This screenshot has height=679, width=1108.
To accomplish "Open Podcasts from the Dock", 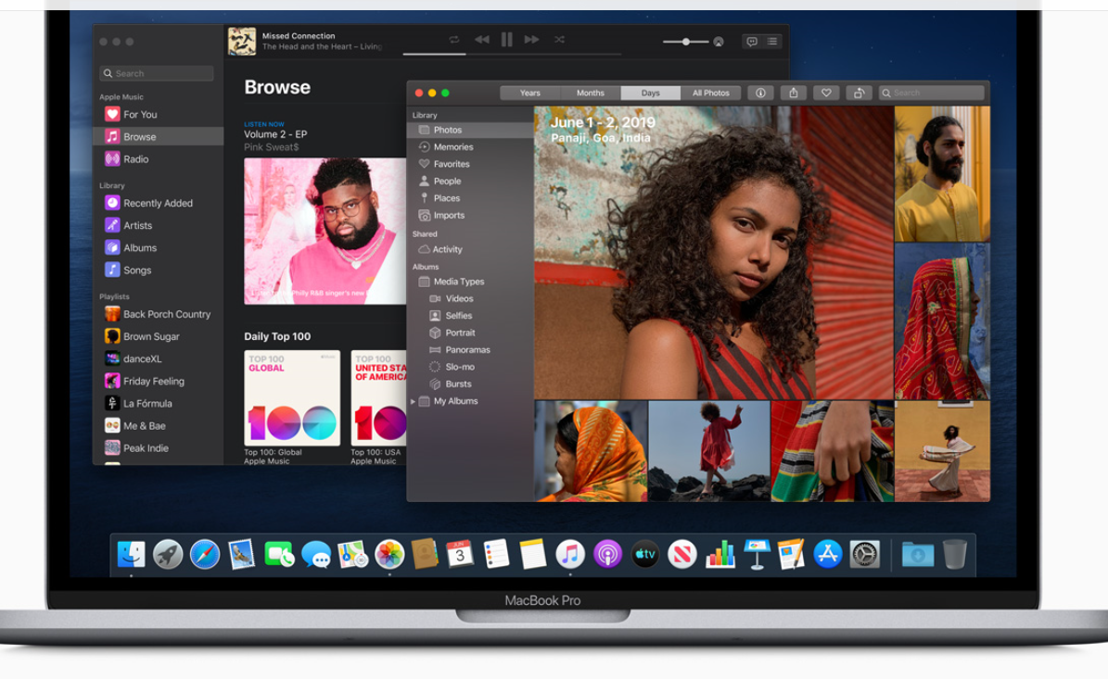I will click(607, 554).
